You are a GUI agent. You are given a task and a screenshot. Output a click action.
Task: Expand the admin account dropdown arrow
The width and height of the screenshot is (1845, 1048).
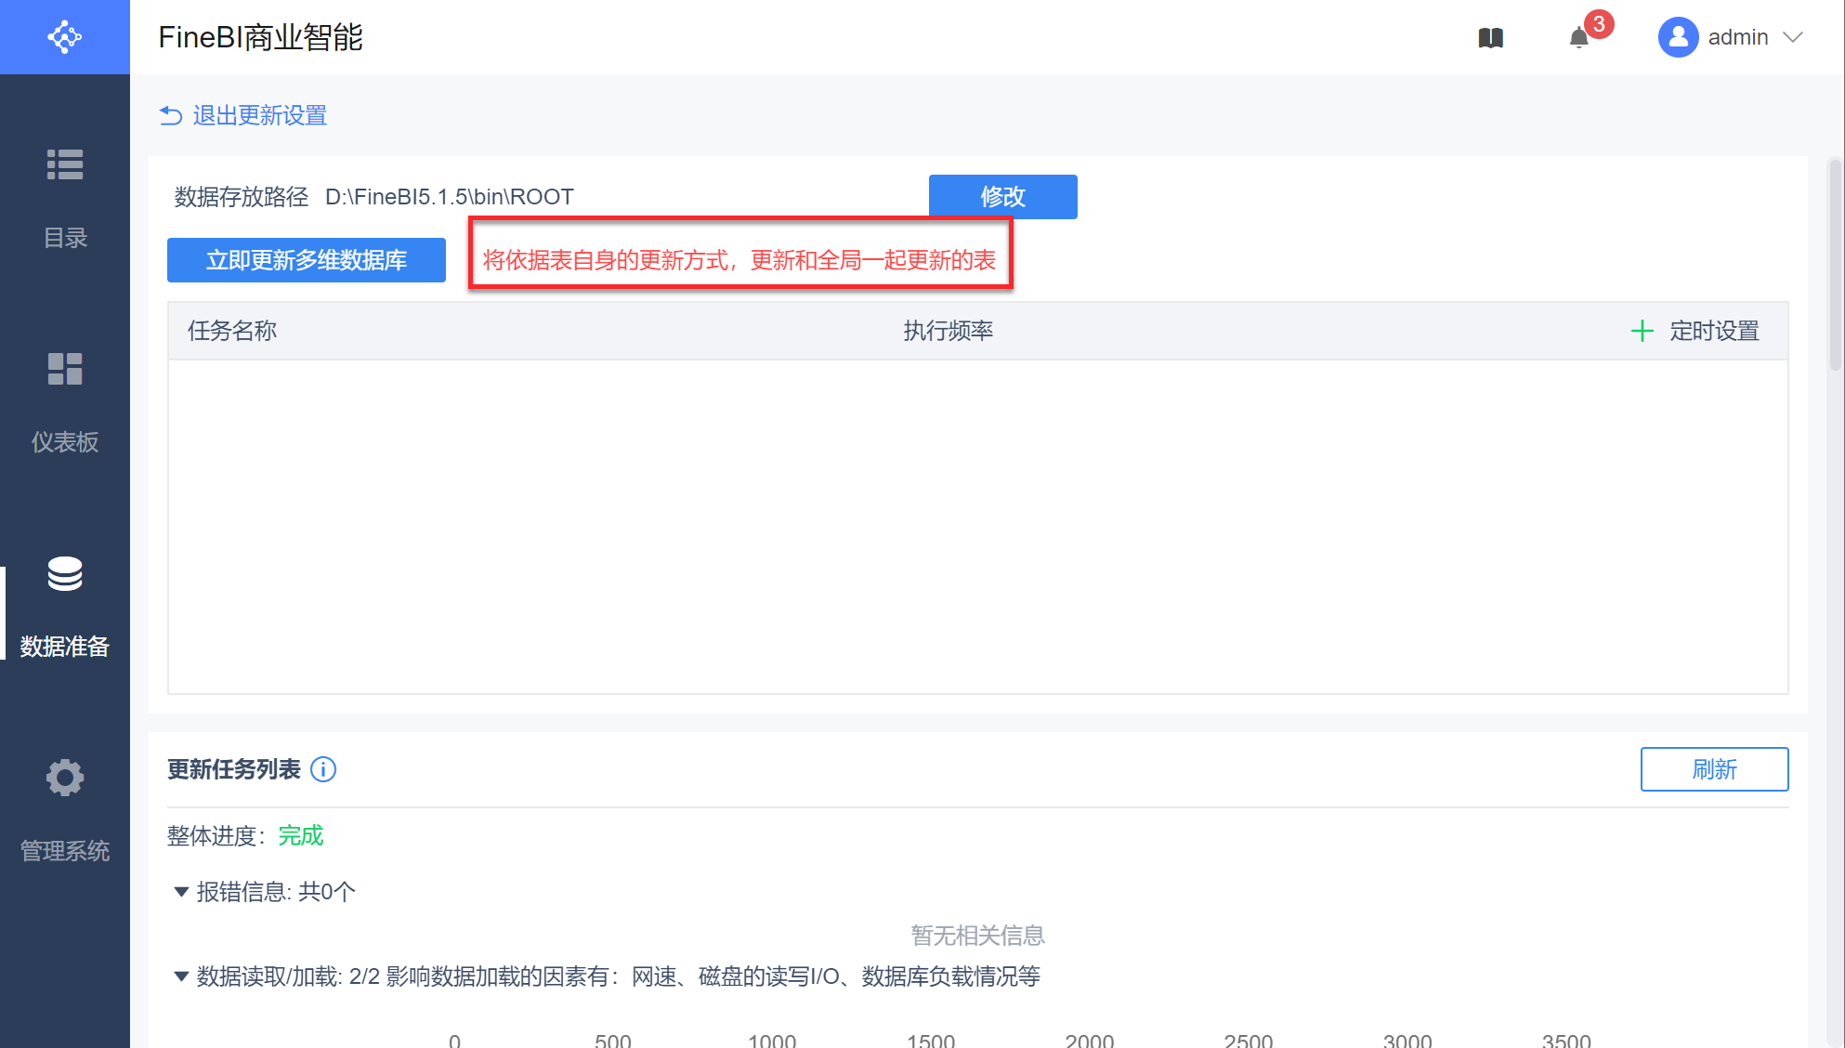point(1793,37)
